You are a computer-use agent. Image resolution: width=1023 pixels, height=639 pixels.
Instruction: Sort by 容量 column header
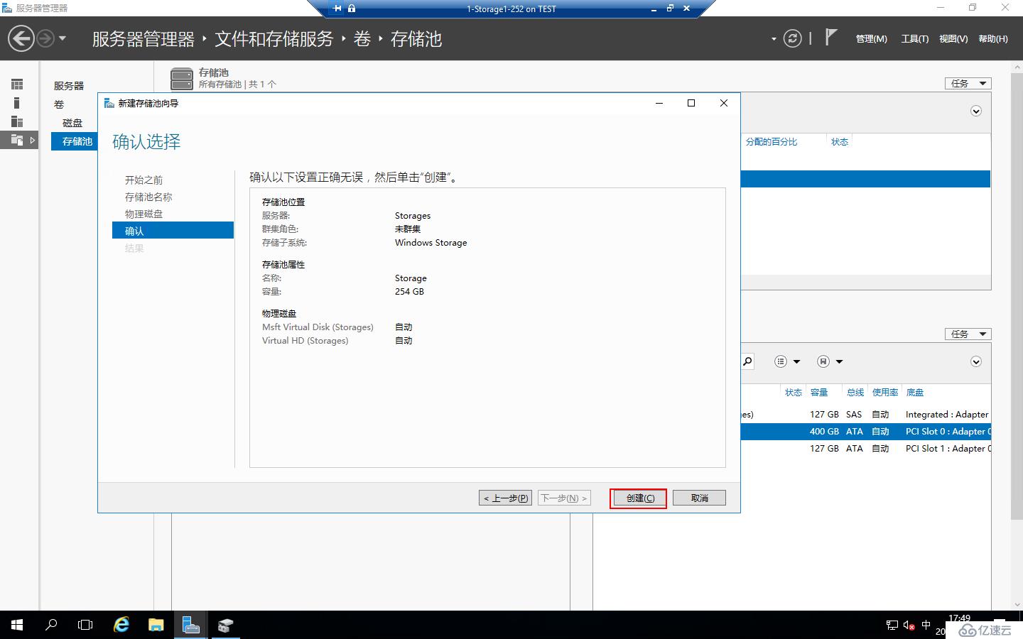(x=819, y=393)
